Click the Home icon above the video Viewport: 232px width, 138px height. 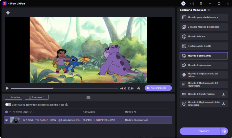tap(8, 13)
